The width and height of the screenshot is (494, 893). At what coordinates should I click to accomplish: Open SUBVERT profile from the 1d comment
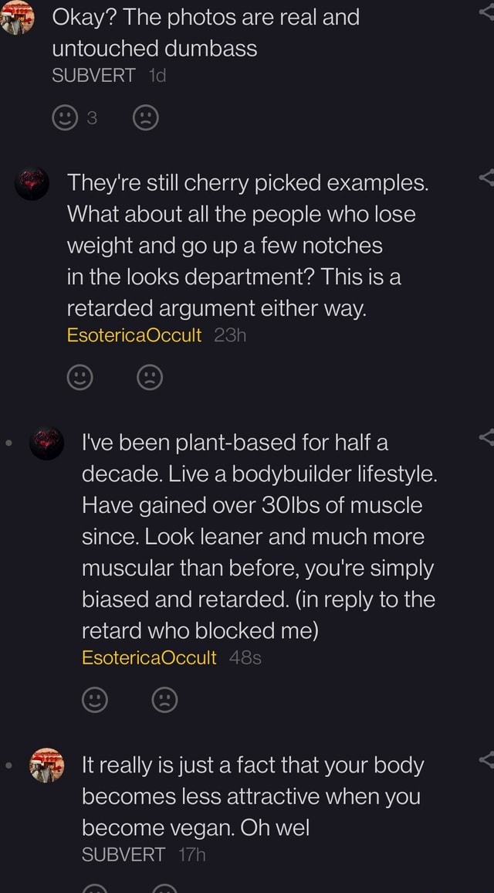pyautogui.click(x=93, y=75)
